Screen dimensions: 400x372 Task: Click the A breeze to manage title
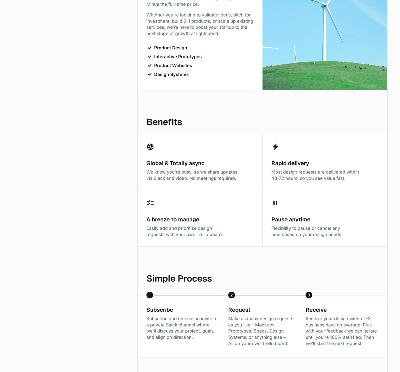click(x=173, y=219)
